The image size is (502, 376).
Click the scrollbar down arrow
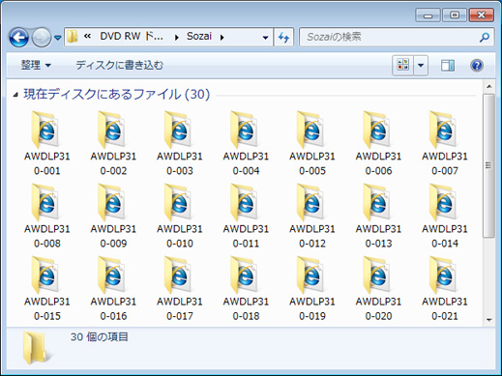(x=489, y=320)
